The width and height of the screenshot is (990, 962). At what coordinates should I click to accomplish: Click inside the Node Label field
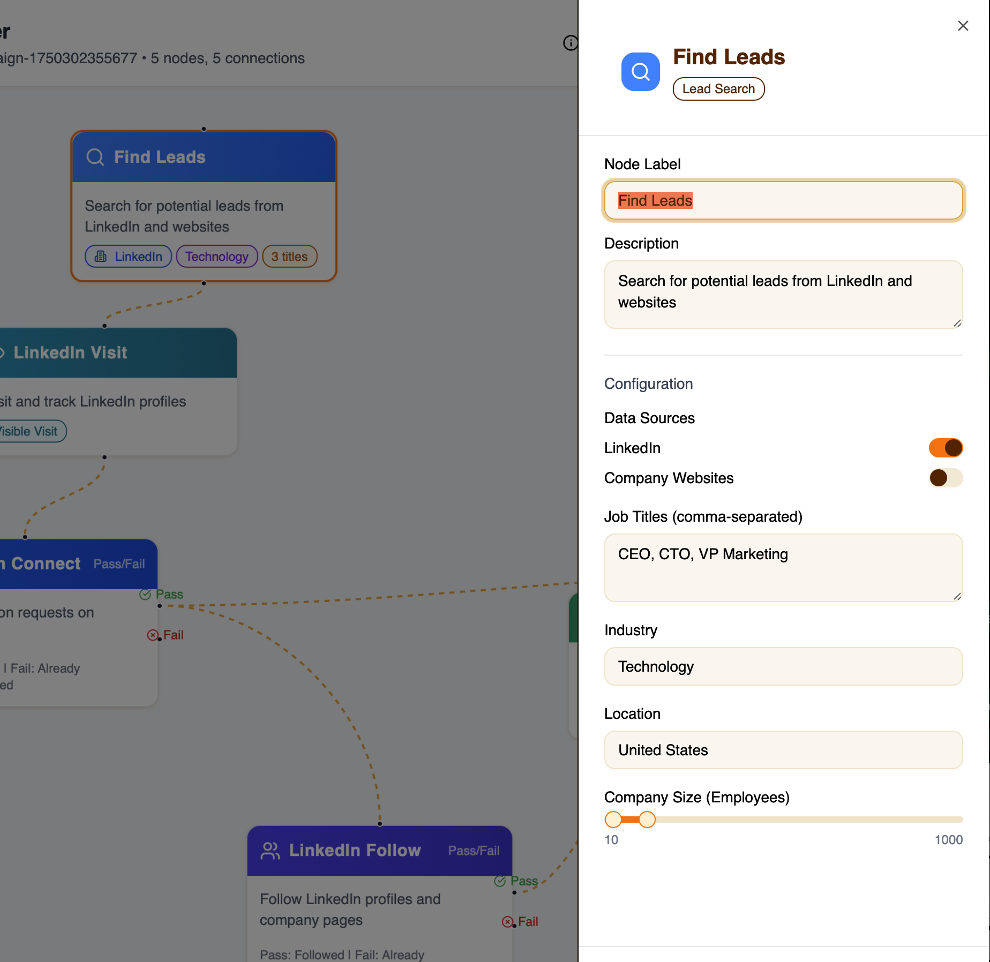click(x=783, y=200)
